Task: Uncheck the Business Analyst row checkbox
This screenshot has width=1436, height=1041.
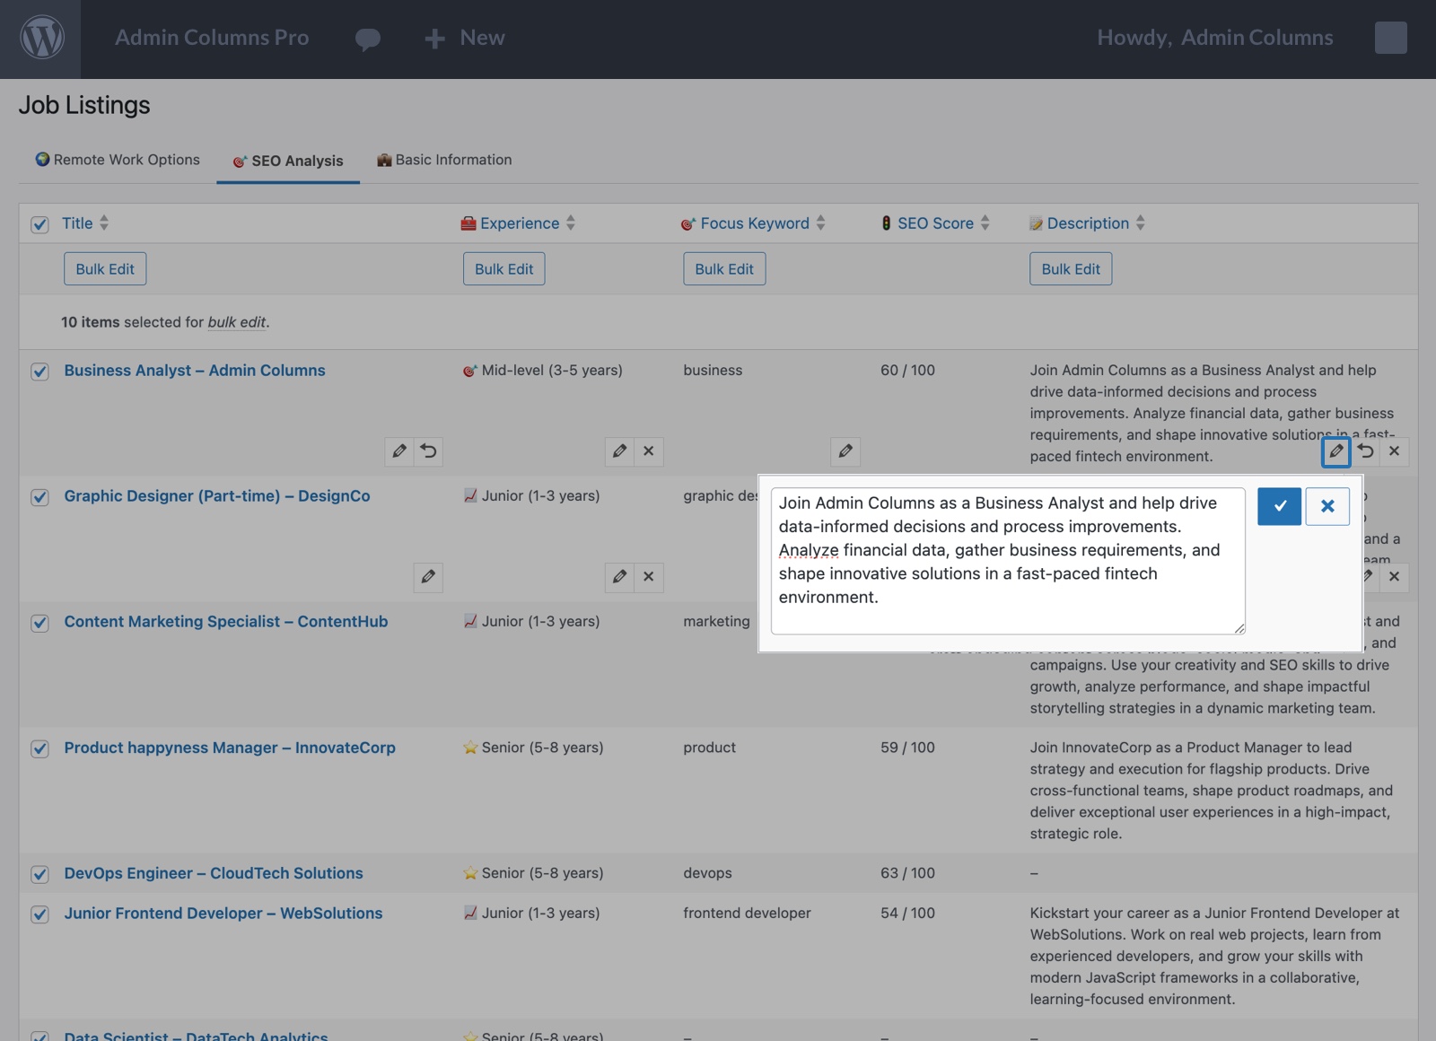Action: pos(39,372)
